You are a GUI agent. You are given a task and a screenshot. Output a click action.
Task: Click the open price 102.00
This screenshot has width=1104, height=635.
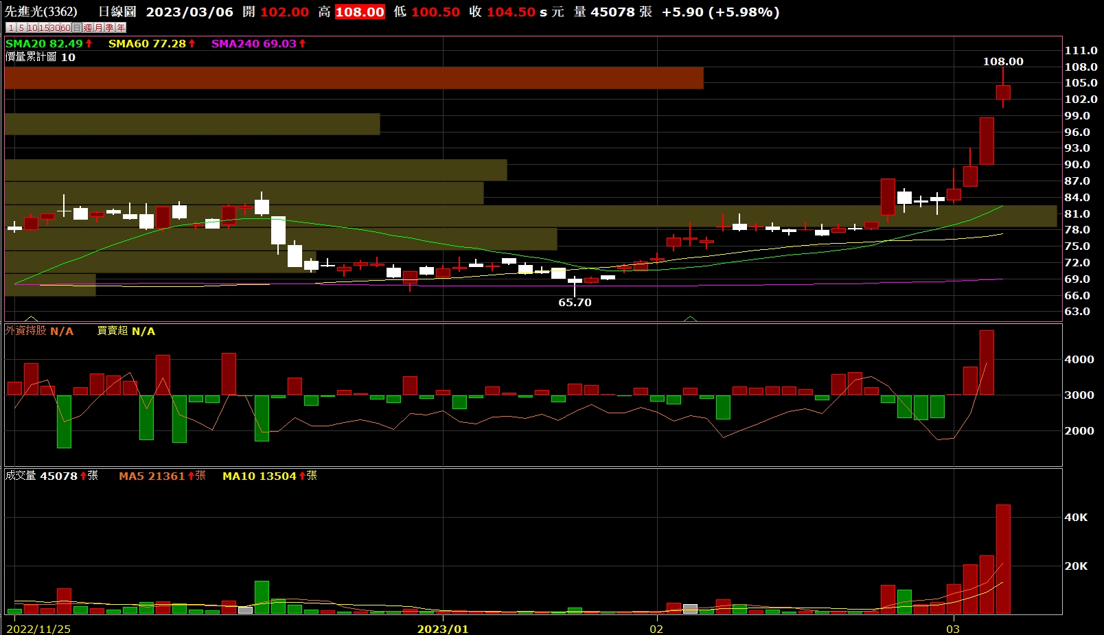pyautogui.click(x=284, y=12)
